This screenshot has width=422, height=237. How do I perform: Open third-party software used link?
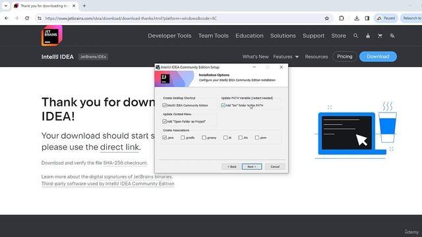[x=107, y=184]
